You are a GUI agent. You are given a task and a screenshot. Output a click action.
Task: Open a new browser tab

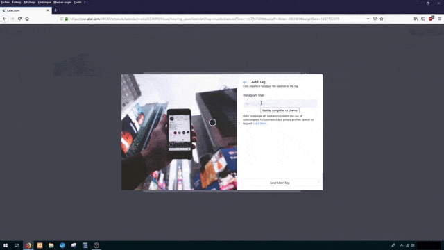[55, 10]
